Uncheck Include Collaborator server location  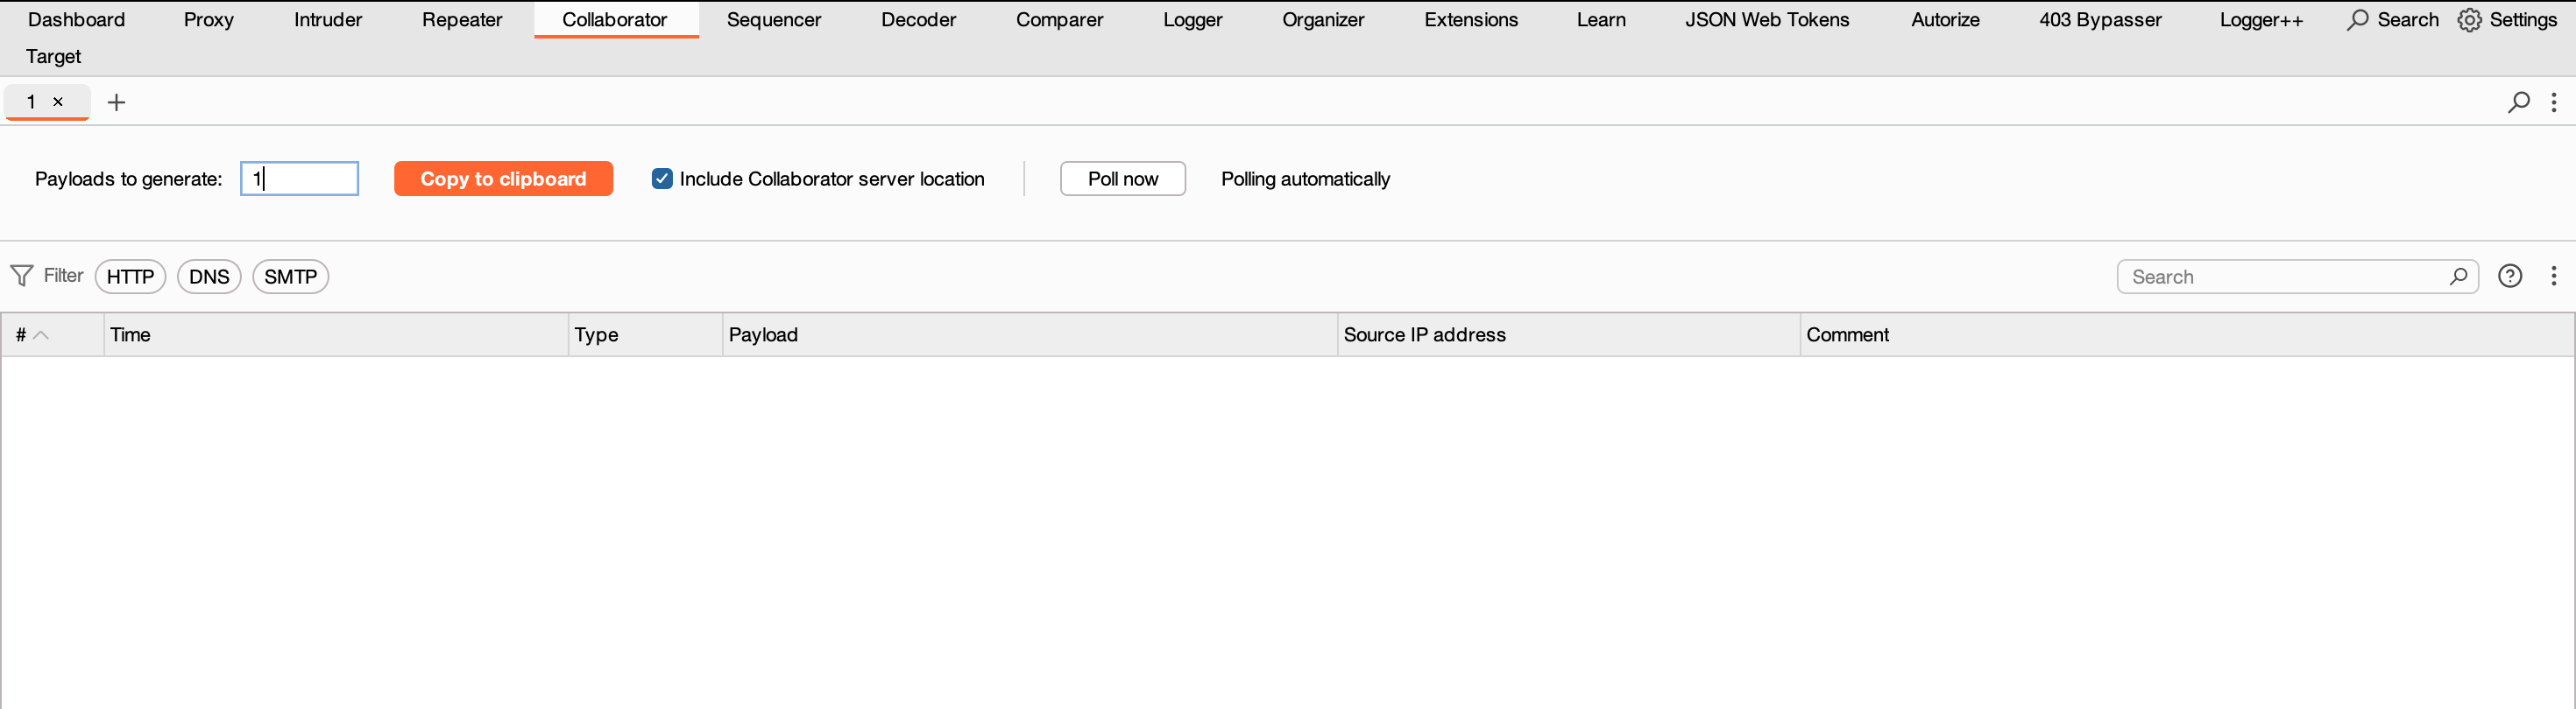tap(662, 179)
